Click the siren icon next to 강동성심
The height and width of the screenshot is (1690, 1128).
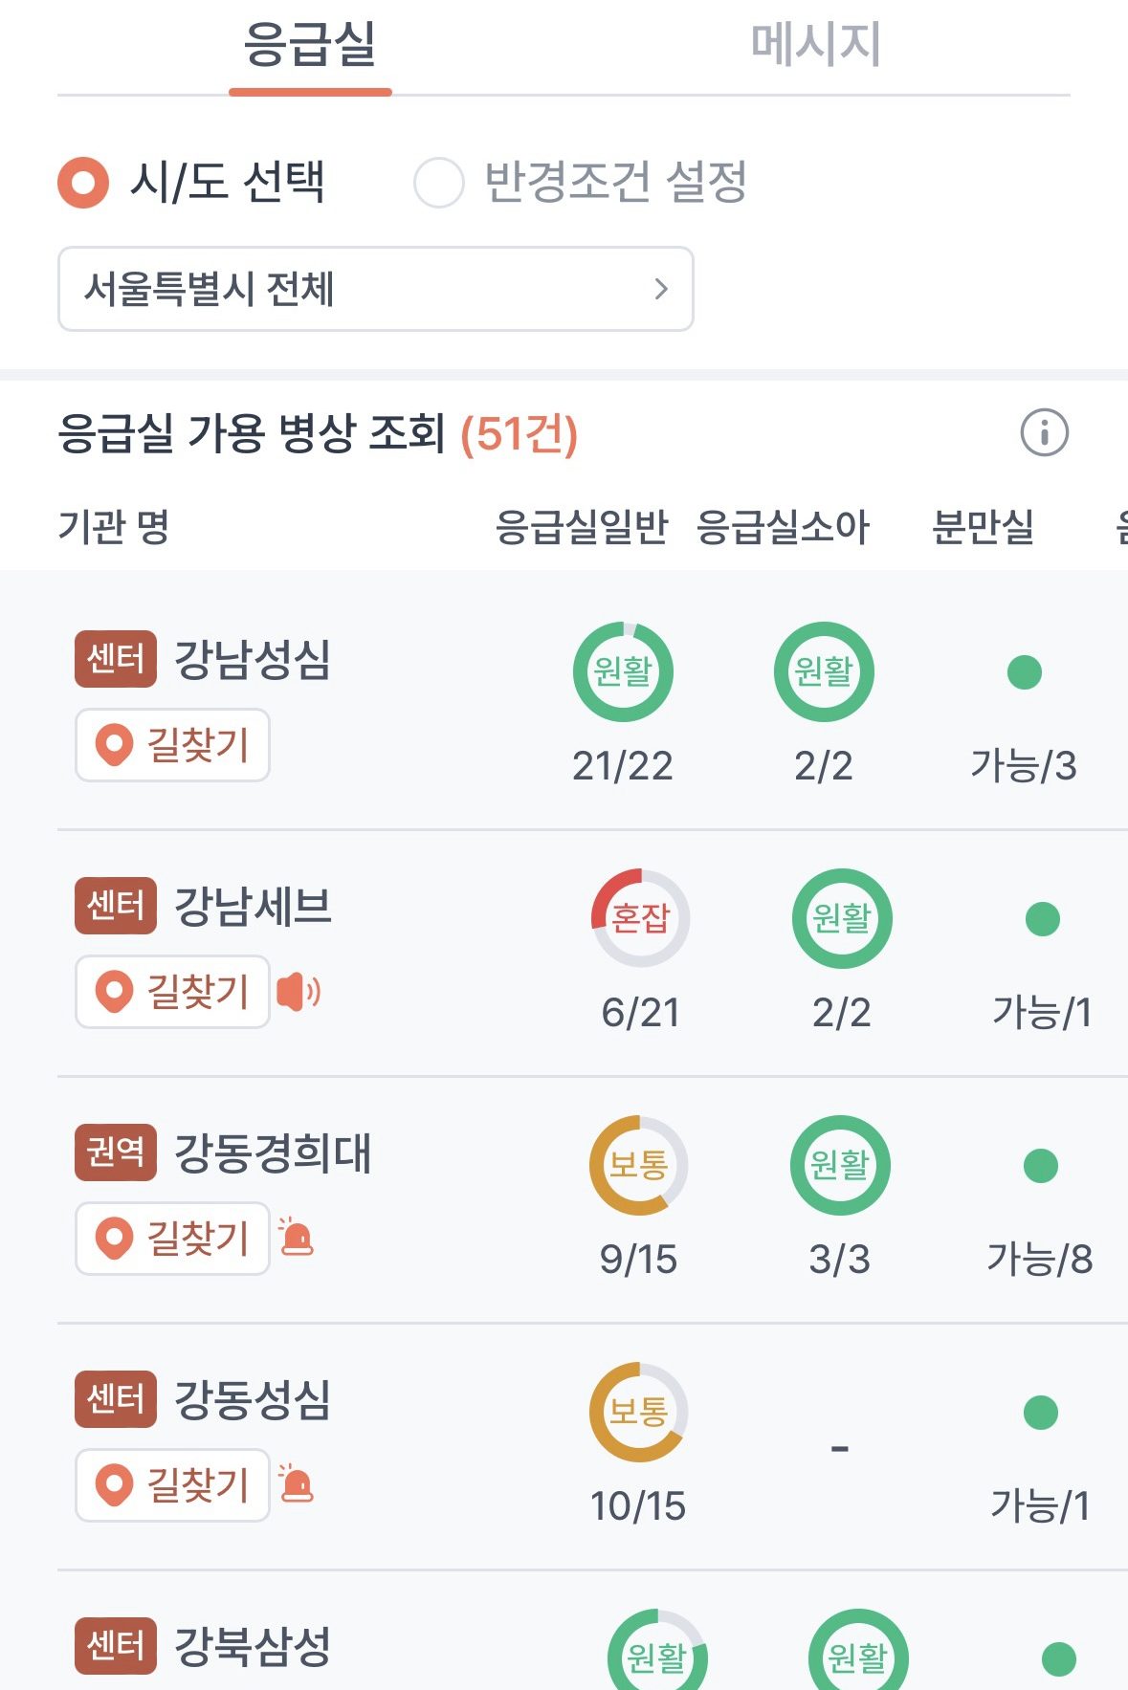coord(297,1483)
